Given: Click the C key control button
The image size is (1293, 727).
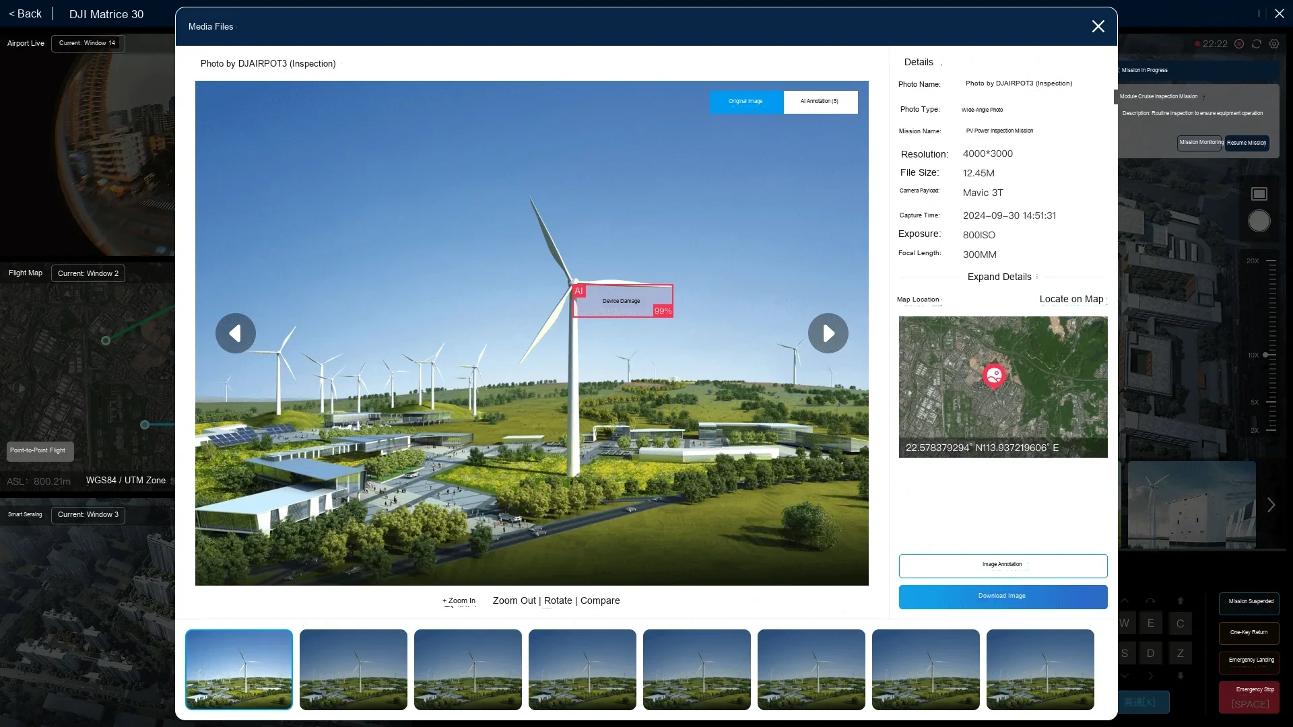Looking at the screenshot, I should pos(1181,623).
